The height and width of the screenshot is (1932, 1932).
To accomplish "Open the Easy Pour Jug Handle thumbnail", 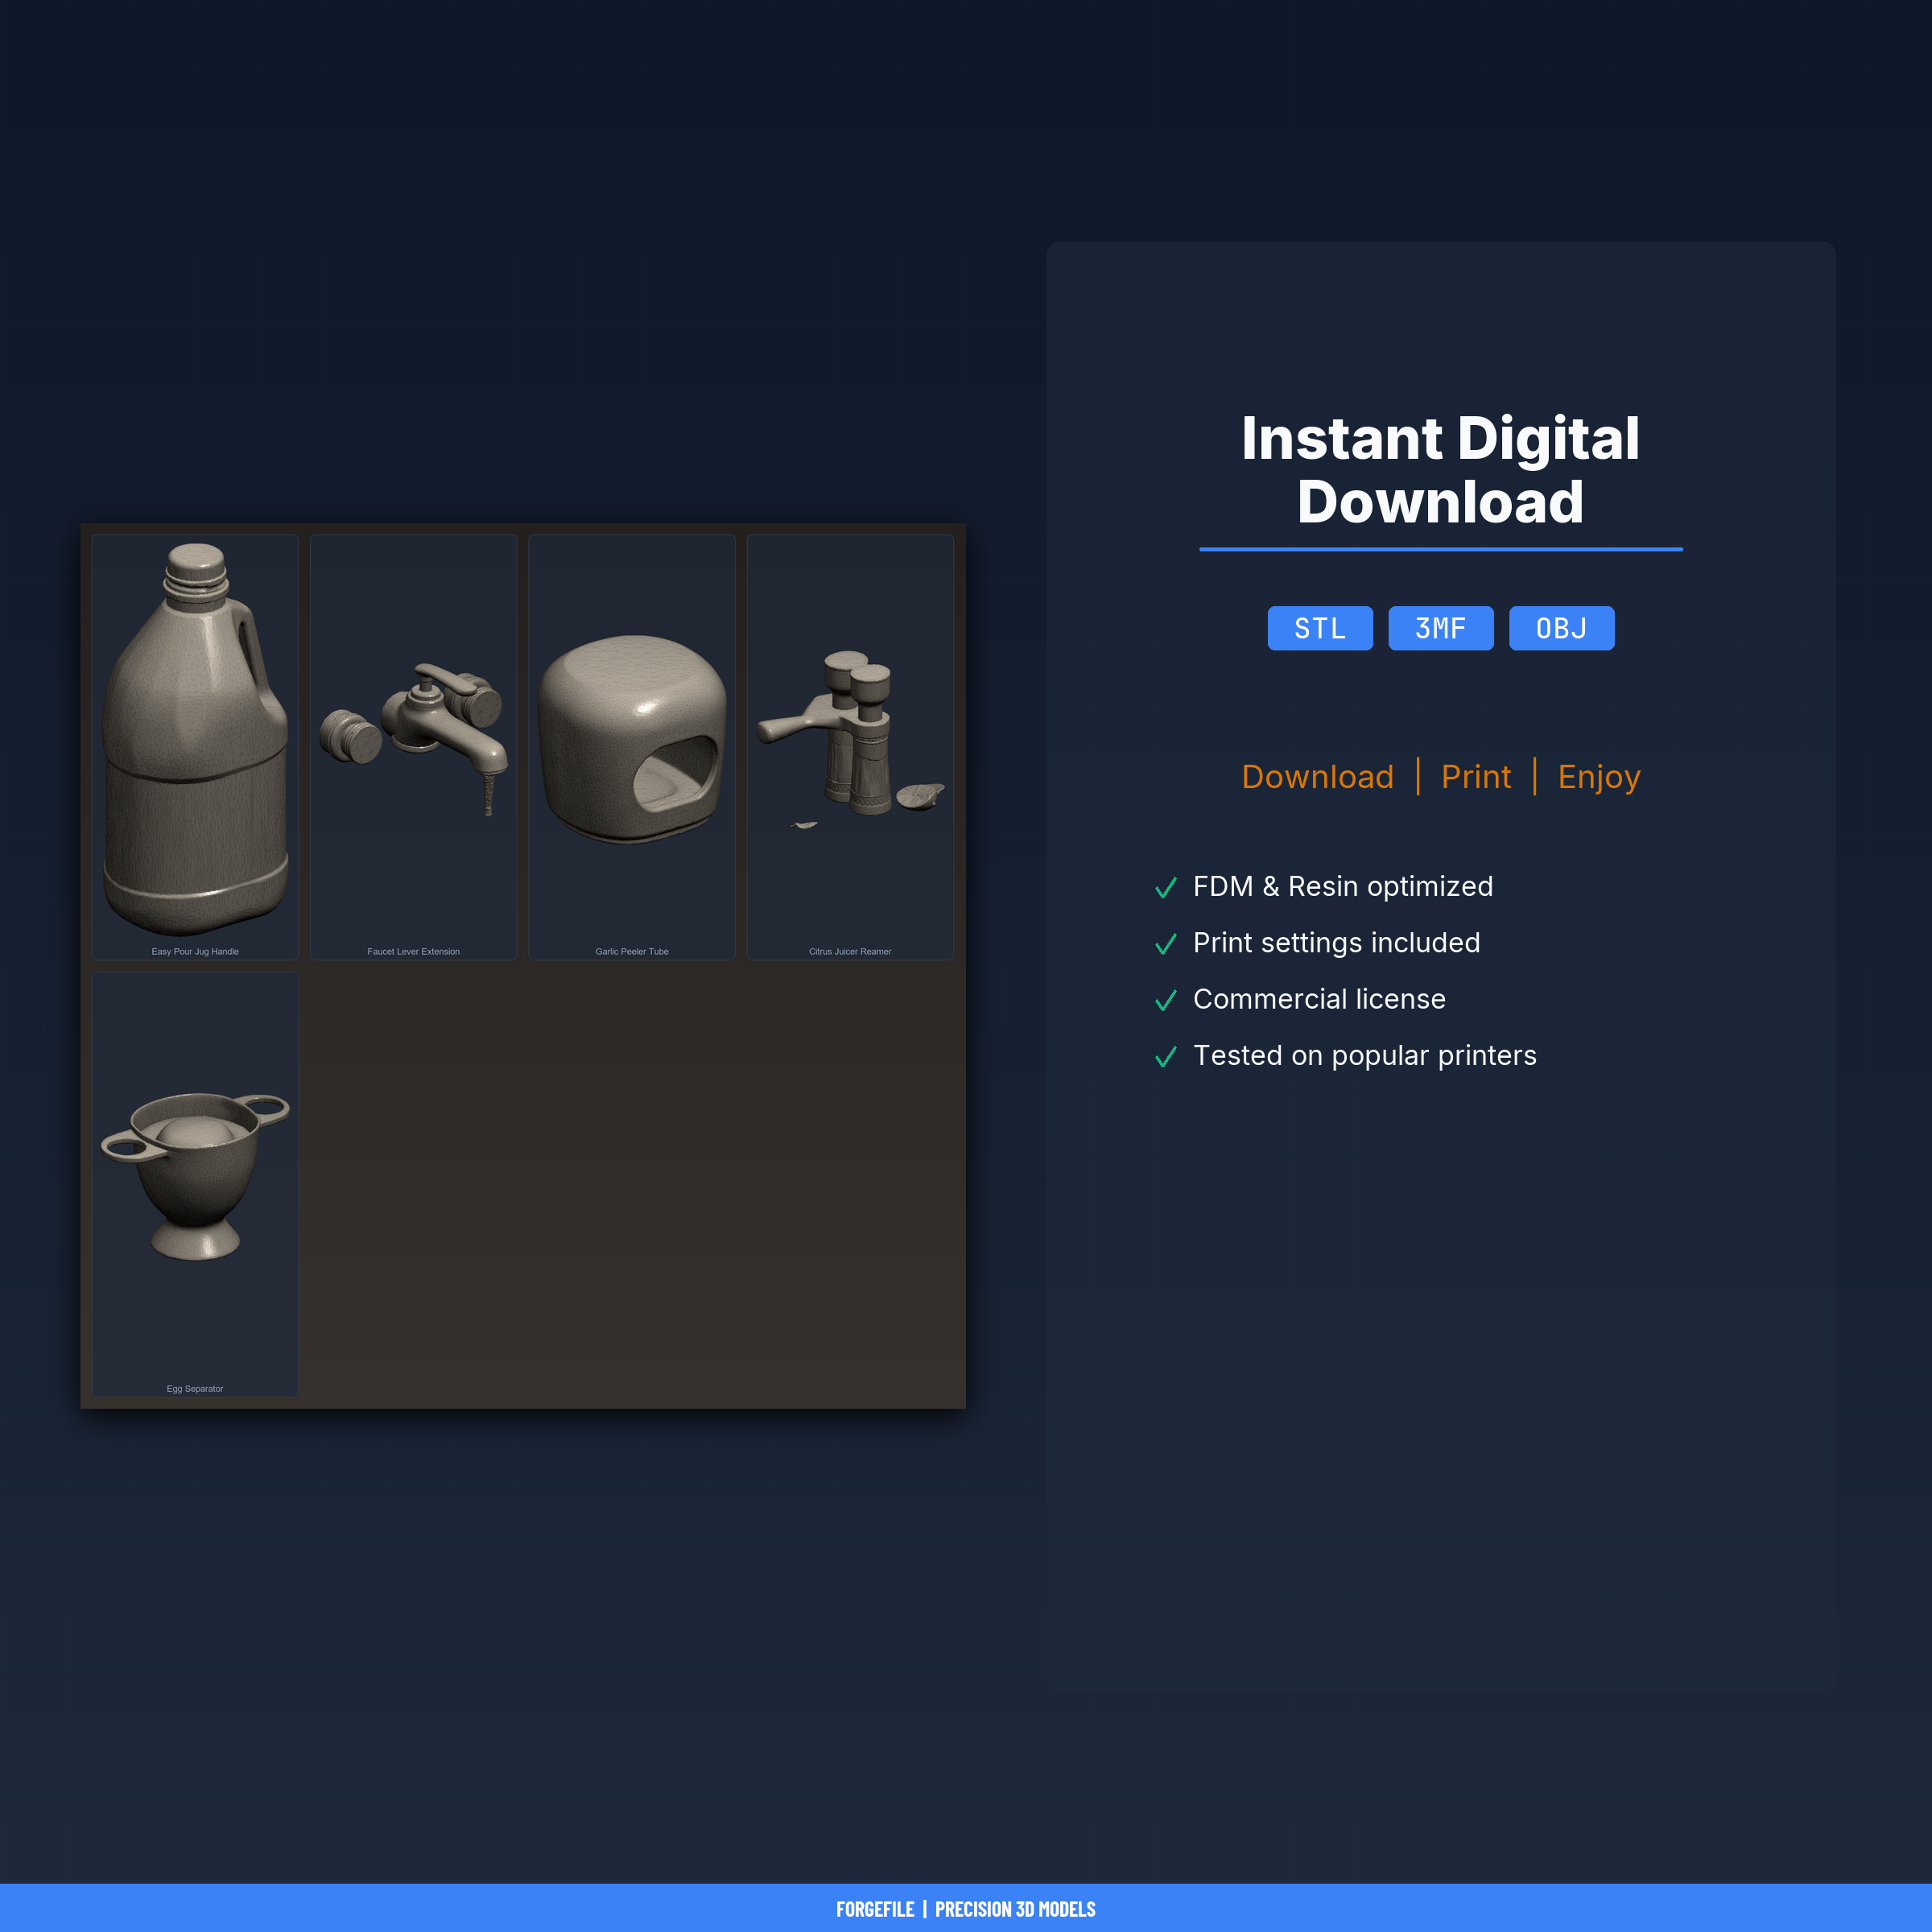I will (195, 747).
